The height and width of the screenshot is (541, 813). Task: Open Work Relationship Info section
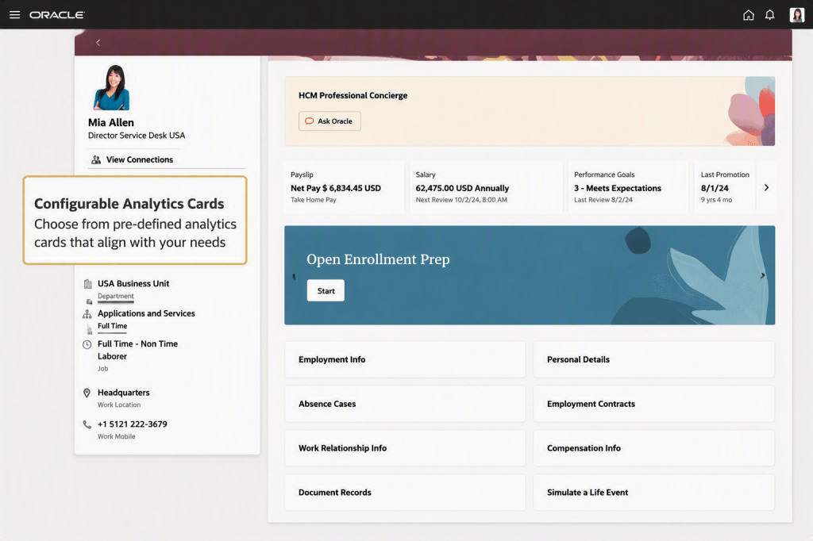tap(405, 447)
